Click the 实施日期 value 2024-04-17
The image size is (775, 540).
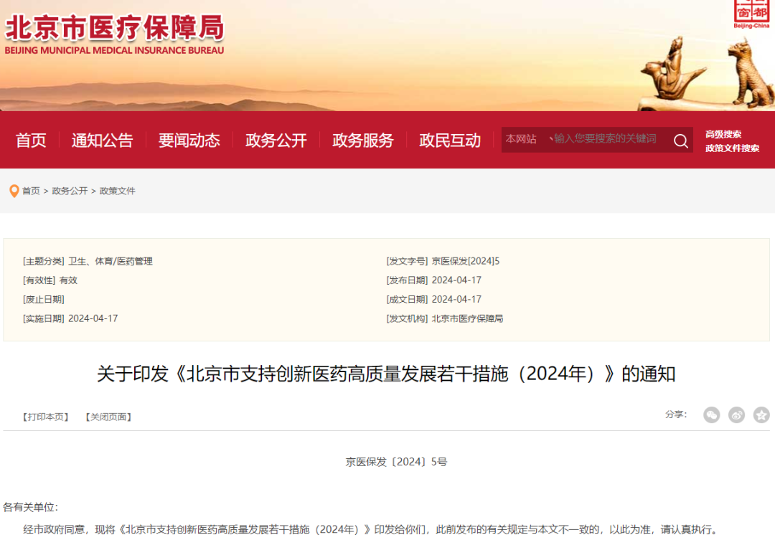(x=93, y=318)
